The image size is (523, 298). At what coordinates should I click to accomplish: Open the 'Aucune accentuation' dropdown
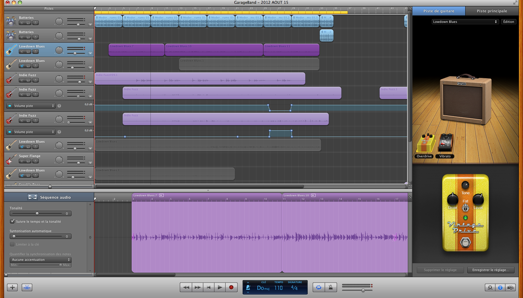point(40,260)
